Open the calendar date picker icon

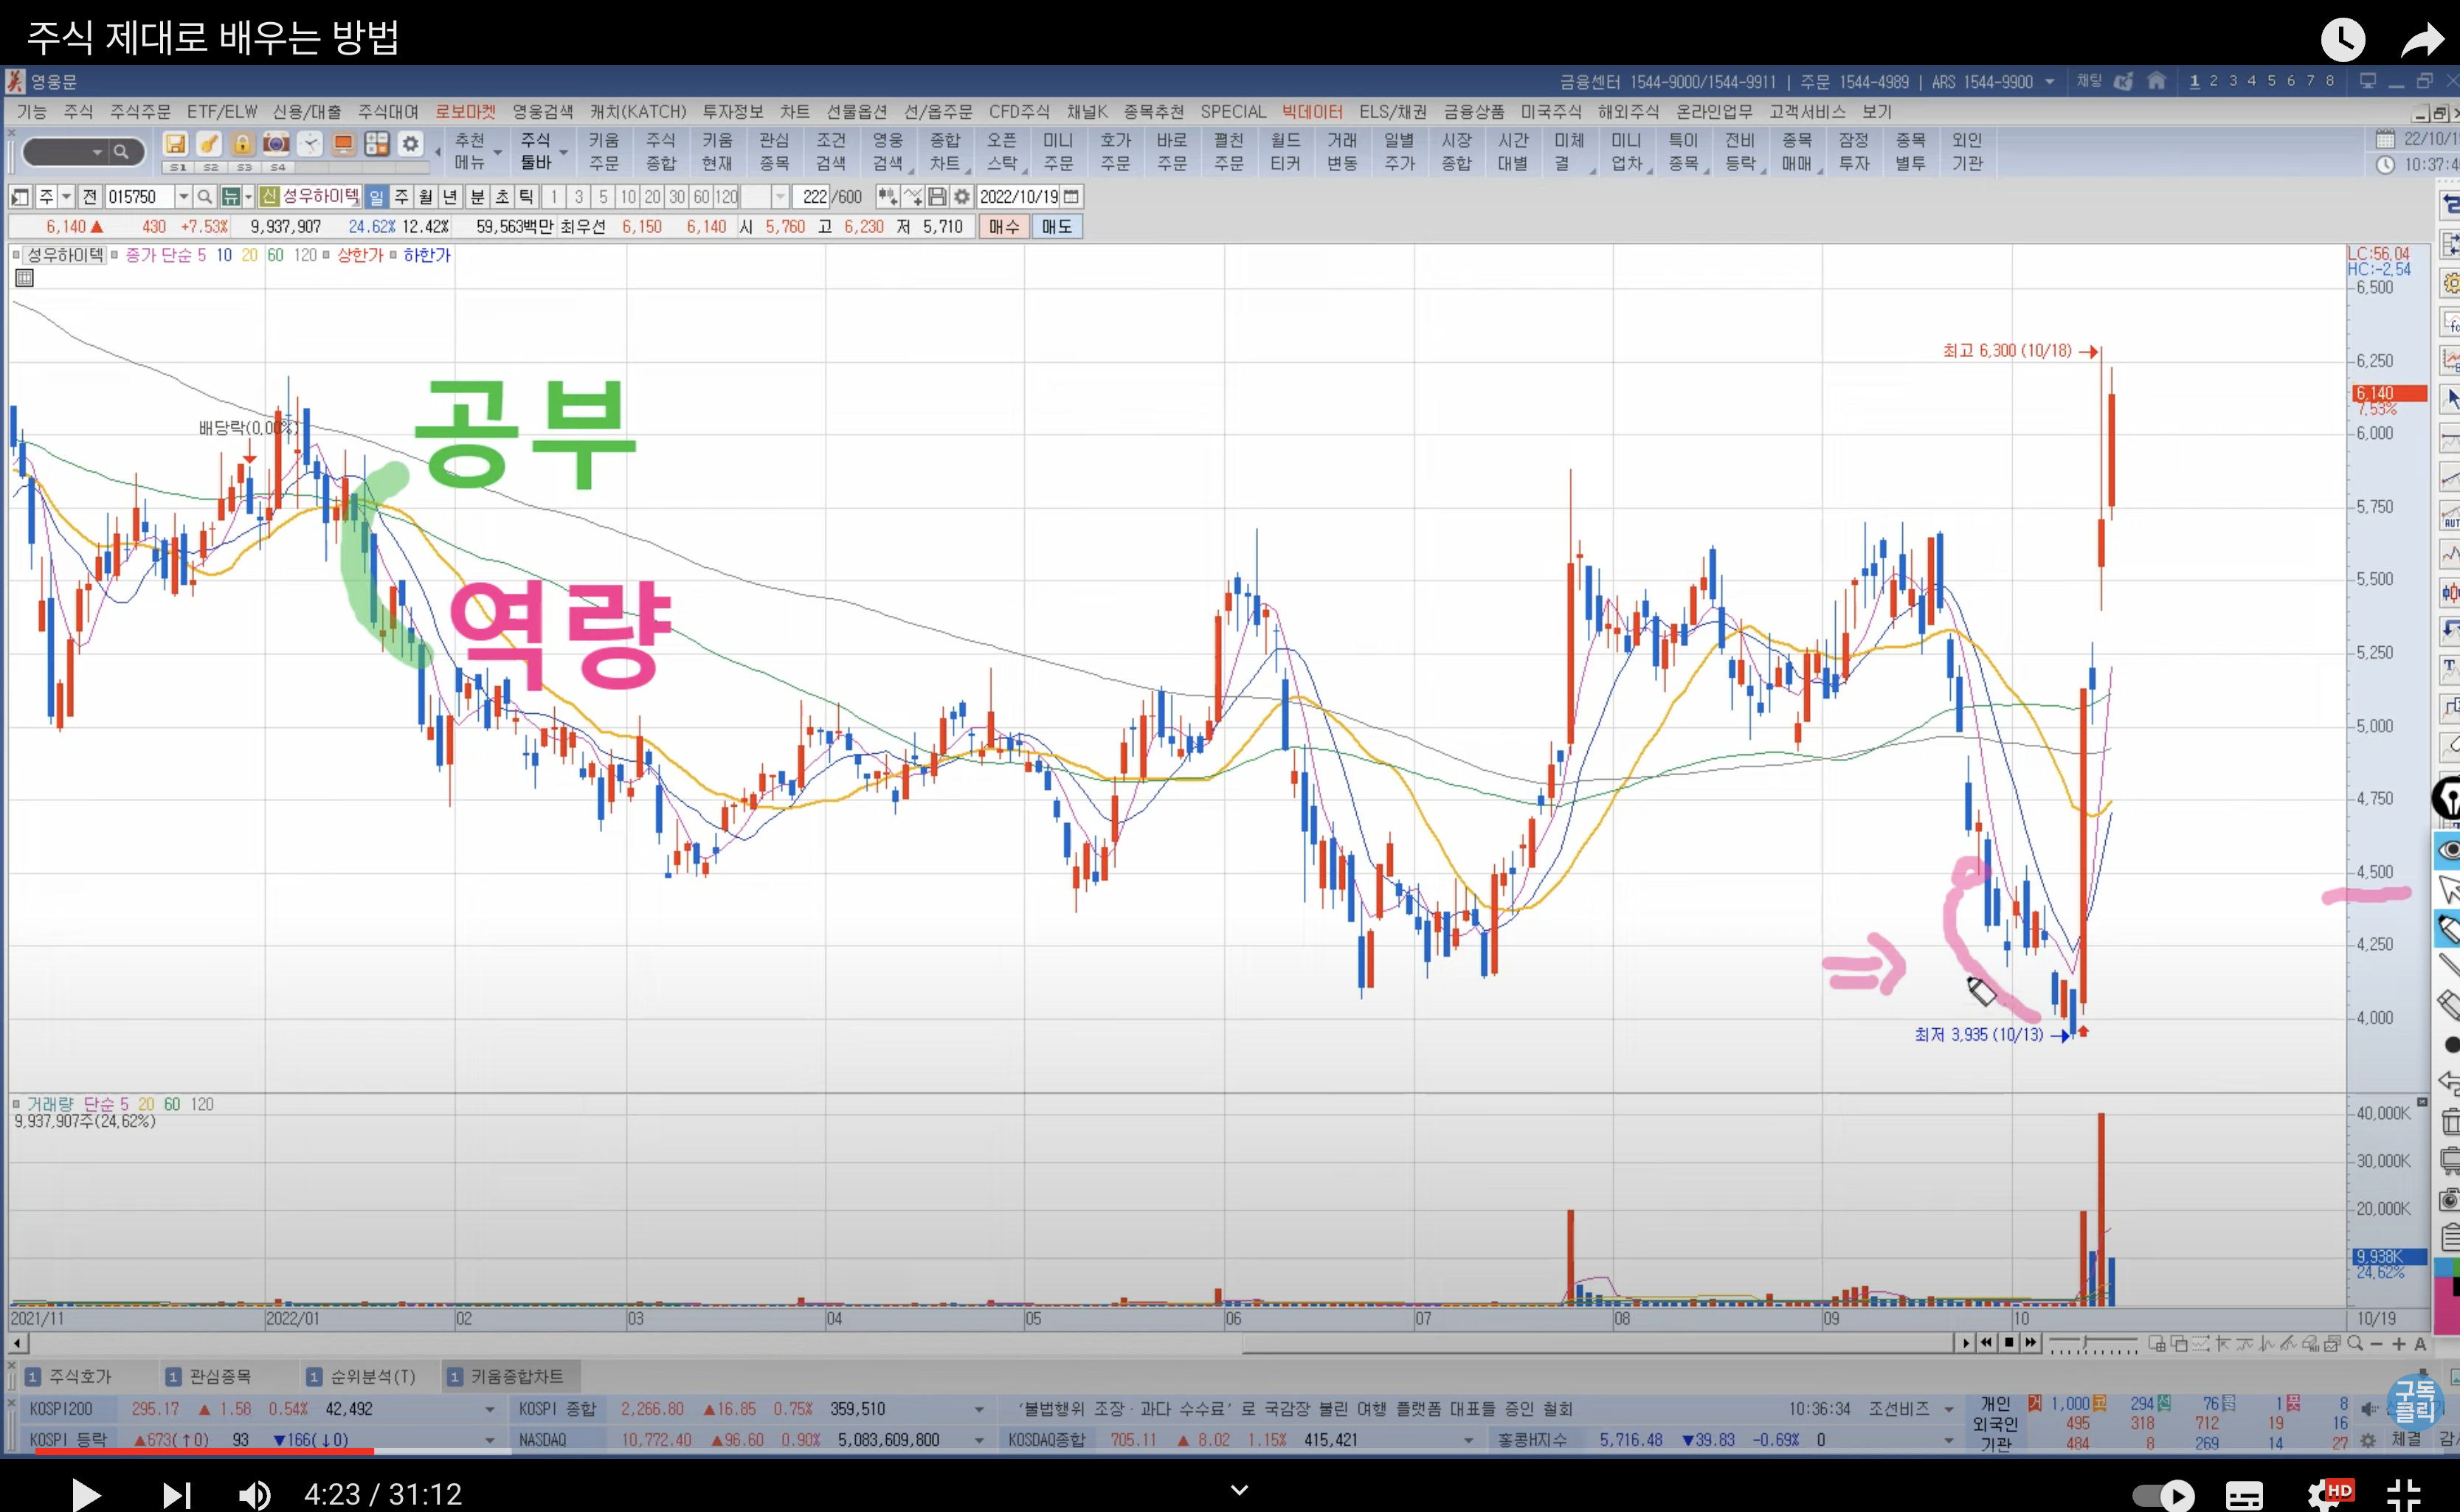1071,197
